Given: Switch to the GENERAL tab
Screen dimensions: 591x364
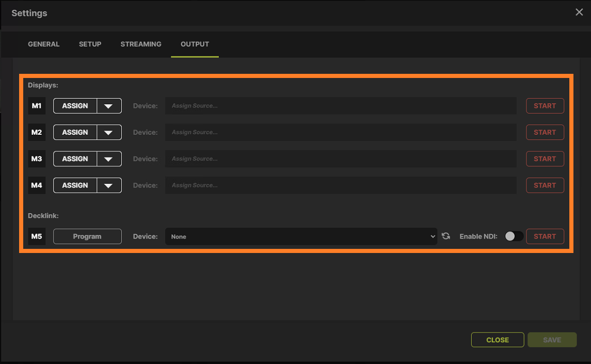Looking at the screenshot, I should point(43,44).
